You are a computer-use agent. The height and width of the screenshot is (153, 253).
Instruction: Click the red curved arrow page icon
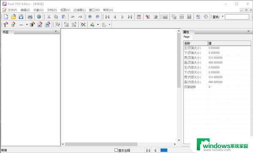point(148,16)
